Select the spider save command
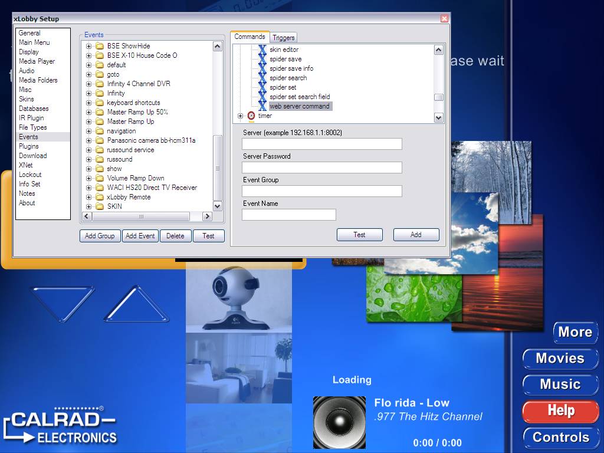The width and height of the screenshot is (604, 453). pos(285,59)
